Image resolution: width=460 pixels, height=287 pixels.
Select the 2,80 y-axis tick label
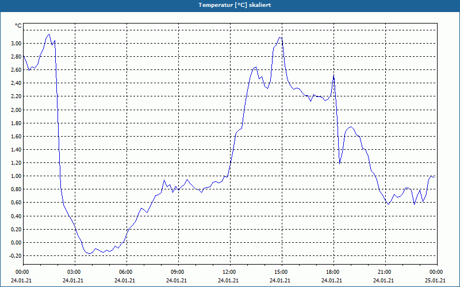(16, 56)
